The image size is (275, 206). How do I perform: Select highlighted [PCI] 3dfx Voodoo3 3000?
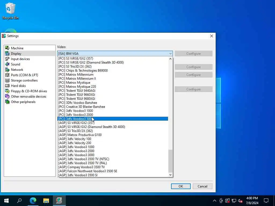pos(113,119)
